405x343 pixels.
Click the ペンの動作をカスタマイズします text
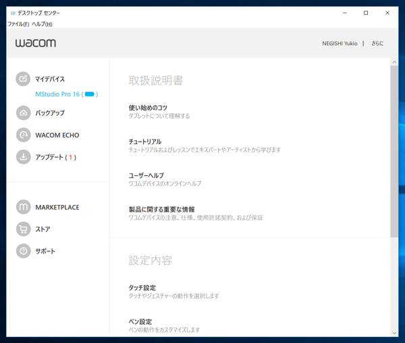[164, 330]
